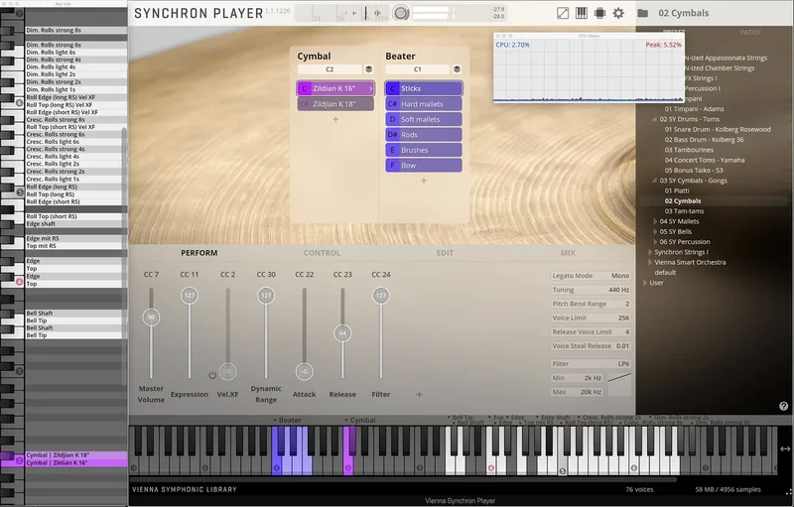794x507 pixels.
Task: Add a slot with plus under Beater list
Action: [424, 181]
